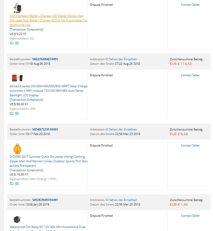View Transaction Screenshot for eSmart3 order

[x=26, y=99]
